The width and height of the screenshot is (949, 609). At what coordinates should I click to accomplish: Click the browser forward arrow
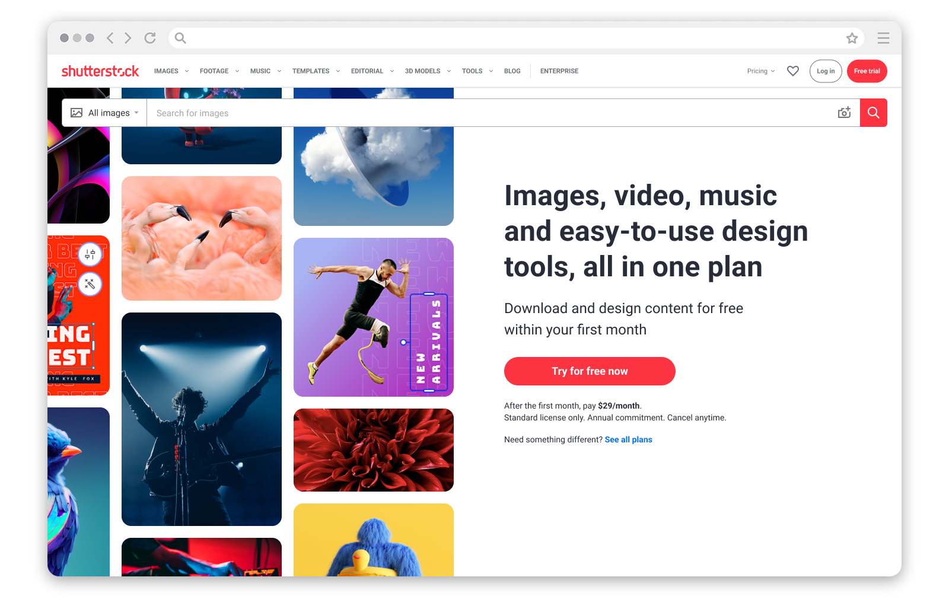click(128, 38)
